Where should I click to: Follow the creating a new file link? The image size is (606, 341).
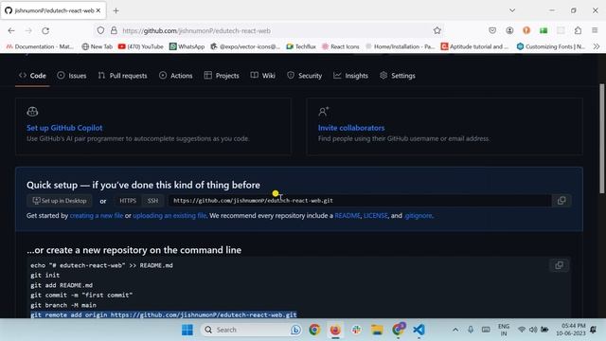point(97,216)
